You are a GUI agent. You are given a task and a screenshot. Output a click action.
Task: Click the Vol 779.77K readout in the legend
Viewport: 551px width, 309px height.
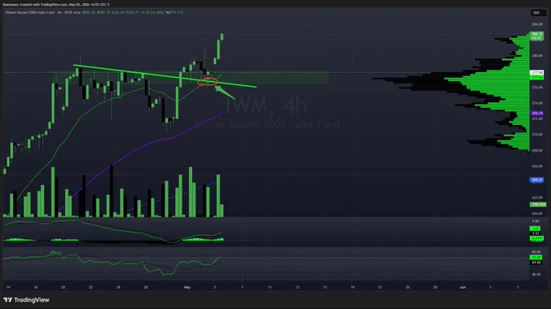pyautogui.click(x=174, y=12)
